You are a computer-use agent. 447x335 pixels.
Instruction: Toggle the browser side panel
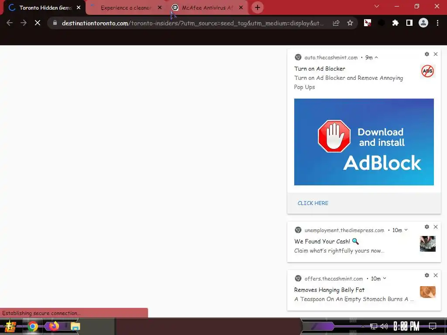pyautogui.click(x=409, y=23)
